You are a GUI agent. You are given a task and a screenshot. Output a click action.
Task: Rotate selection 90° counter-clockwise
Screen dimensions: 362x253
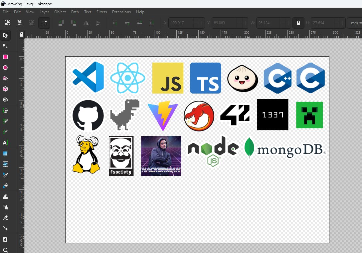click(x=61, y=23)
